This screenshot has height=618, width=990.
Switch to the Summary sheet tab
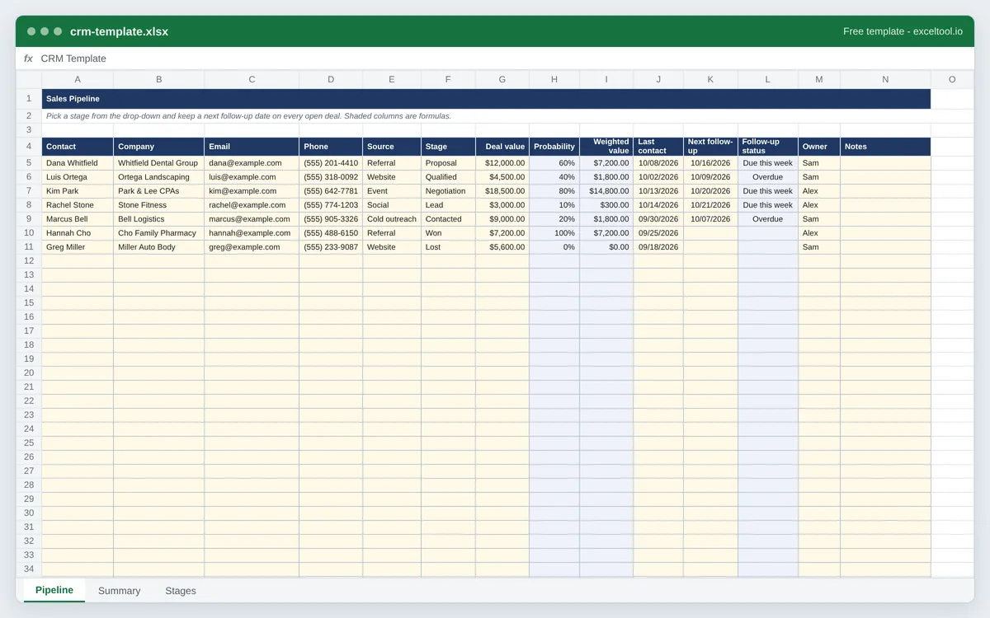[119, 591]
